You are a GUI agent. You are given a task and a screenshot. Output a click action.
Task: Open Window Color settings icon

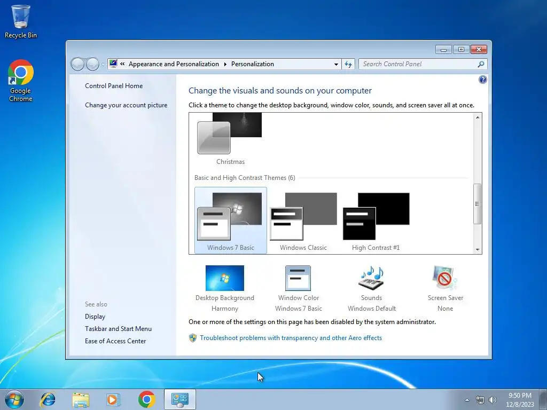click(298, 278)
